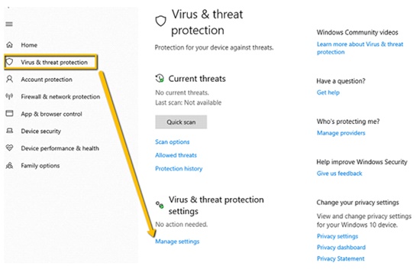Open the Privacy dashboard link

tap(341, 248)
